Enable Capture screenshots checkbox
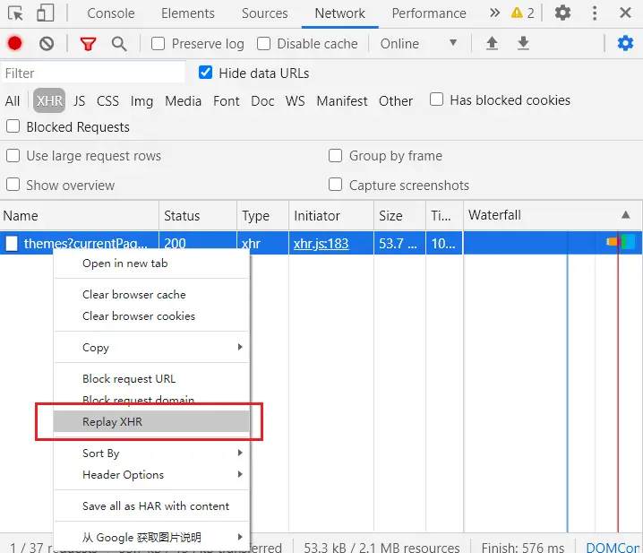 336,185
